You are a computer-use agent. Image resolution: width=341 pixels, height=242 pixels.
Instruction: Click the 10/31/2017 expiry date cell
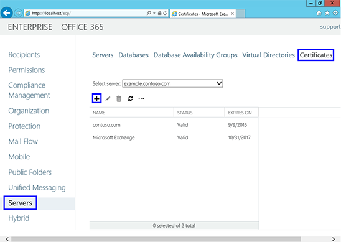(x=239, y=137)
